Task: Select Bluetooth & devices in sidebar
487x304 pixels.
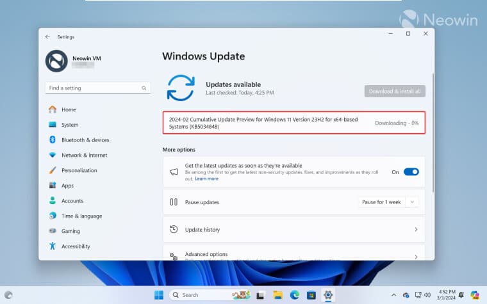Action: (x=85, y=140)
